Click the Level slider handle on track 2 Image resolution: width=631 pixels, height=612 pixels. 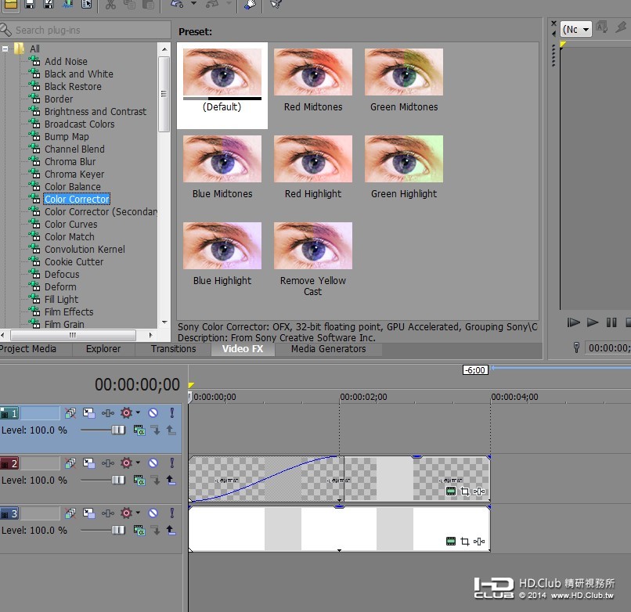(118, 480)
